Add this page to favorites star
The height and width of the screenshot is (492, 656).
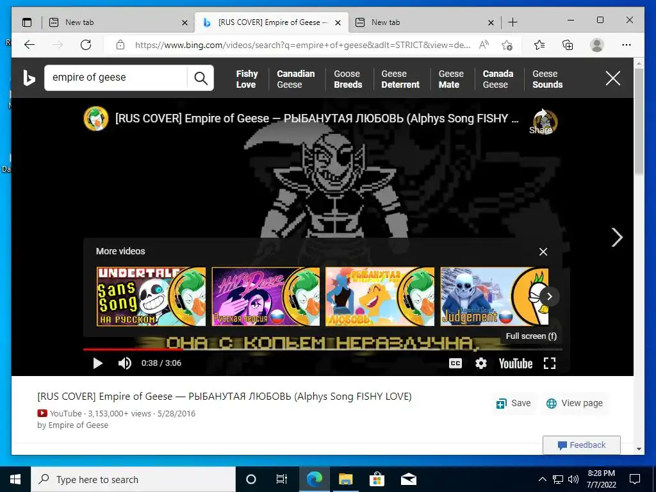tap(507, 45)
